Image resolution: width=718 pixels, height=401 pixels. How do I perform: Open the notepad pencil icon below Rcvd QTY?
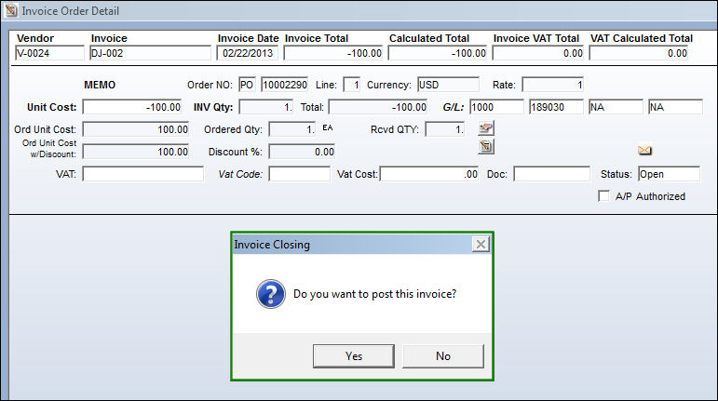click(486, 147)
